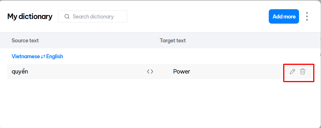This screenshot has width=321, height=128.
Task: Click the My dictionary title
Action: coord(30,16)
